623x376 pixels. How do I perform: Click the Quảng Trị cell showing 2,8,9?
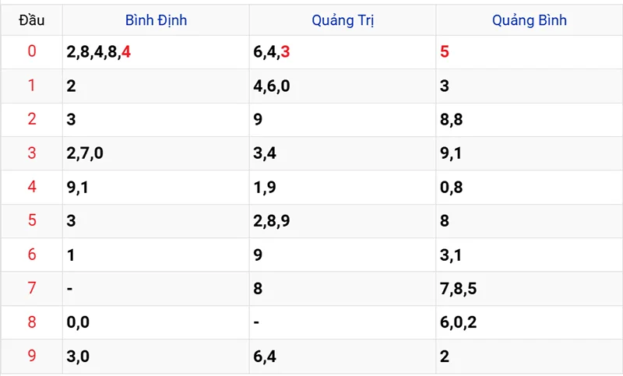click(272, 221)
